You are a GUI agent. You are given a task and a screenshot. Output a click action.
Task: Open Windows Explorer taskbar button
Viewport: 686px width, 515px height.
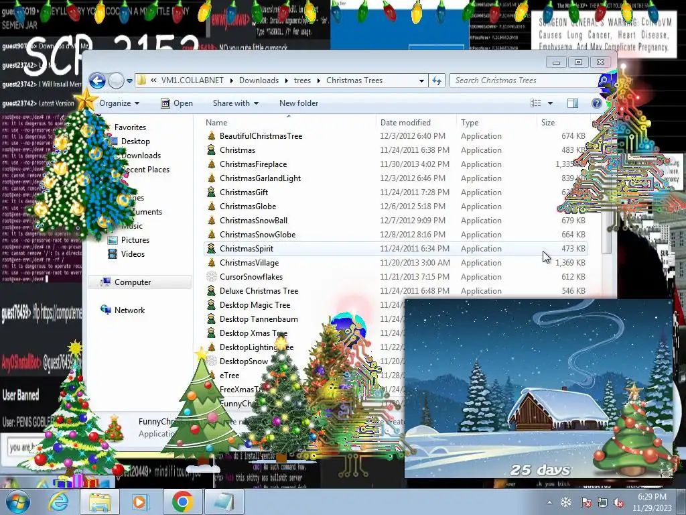100,502
